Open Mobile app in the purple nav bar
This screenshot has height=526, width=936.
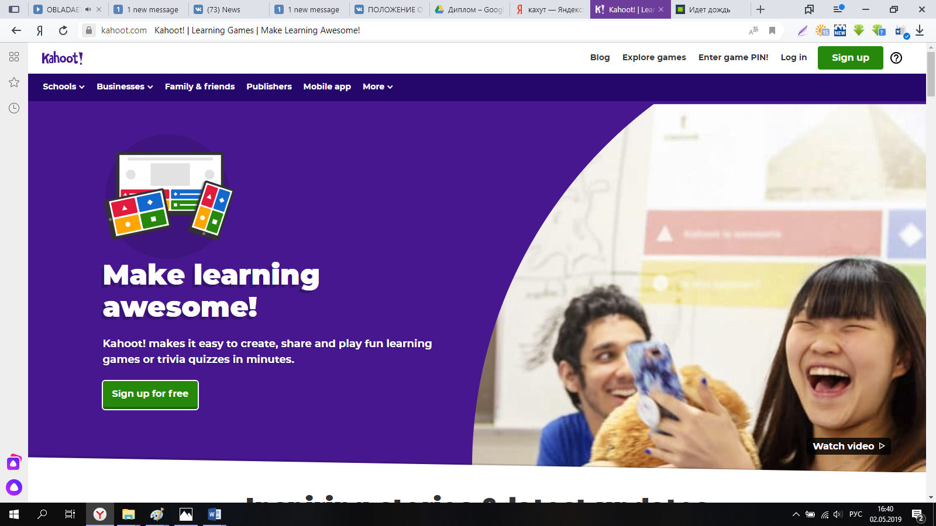point(327,86)
